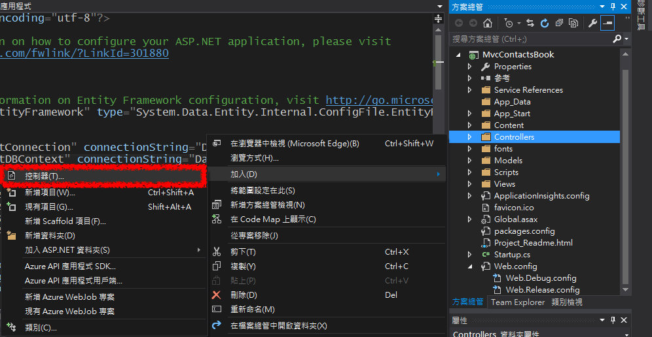Collapse the Web.config tree node
652x337 pixels.
[x=469, y=266]
